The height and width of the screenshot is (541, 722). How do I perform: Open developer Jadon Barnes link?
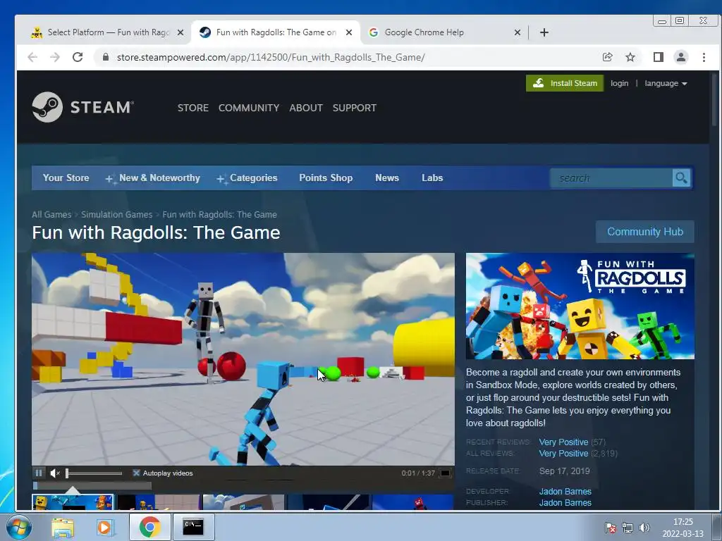pos(565,491)
